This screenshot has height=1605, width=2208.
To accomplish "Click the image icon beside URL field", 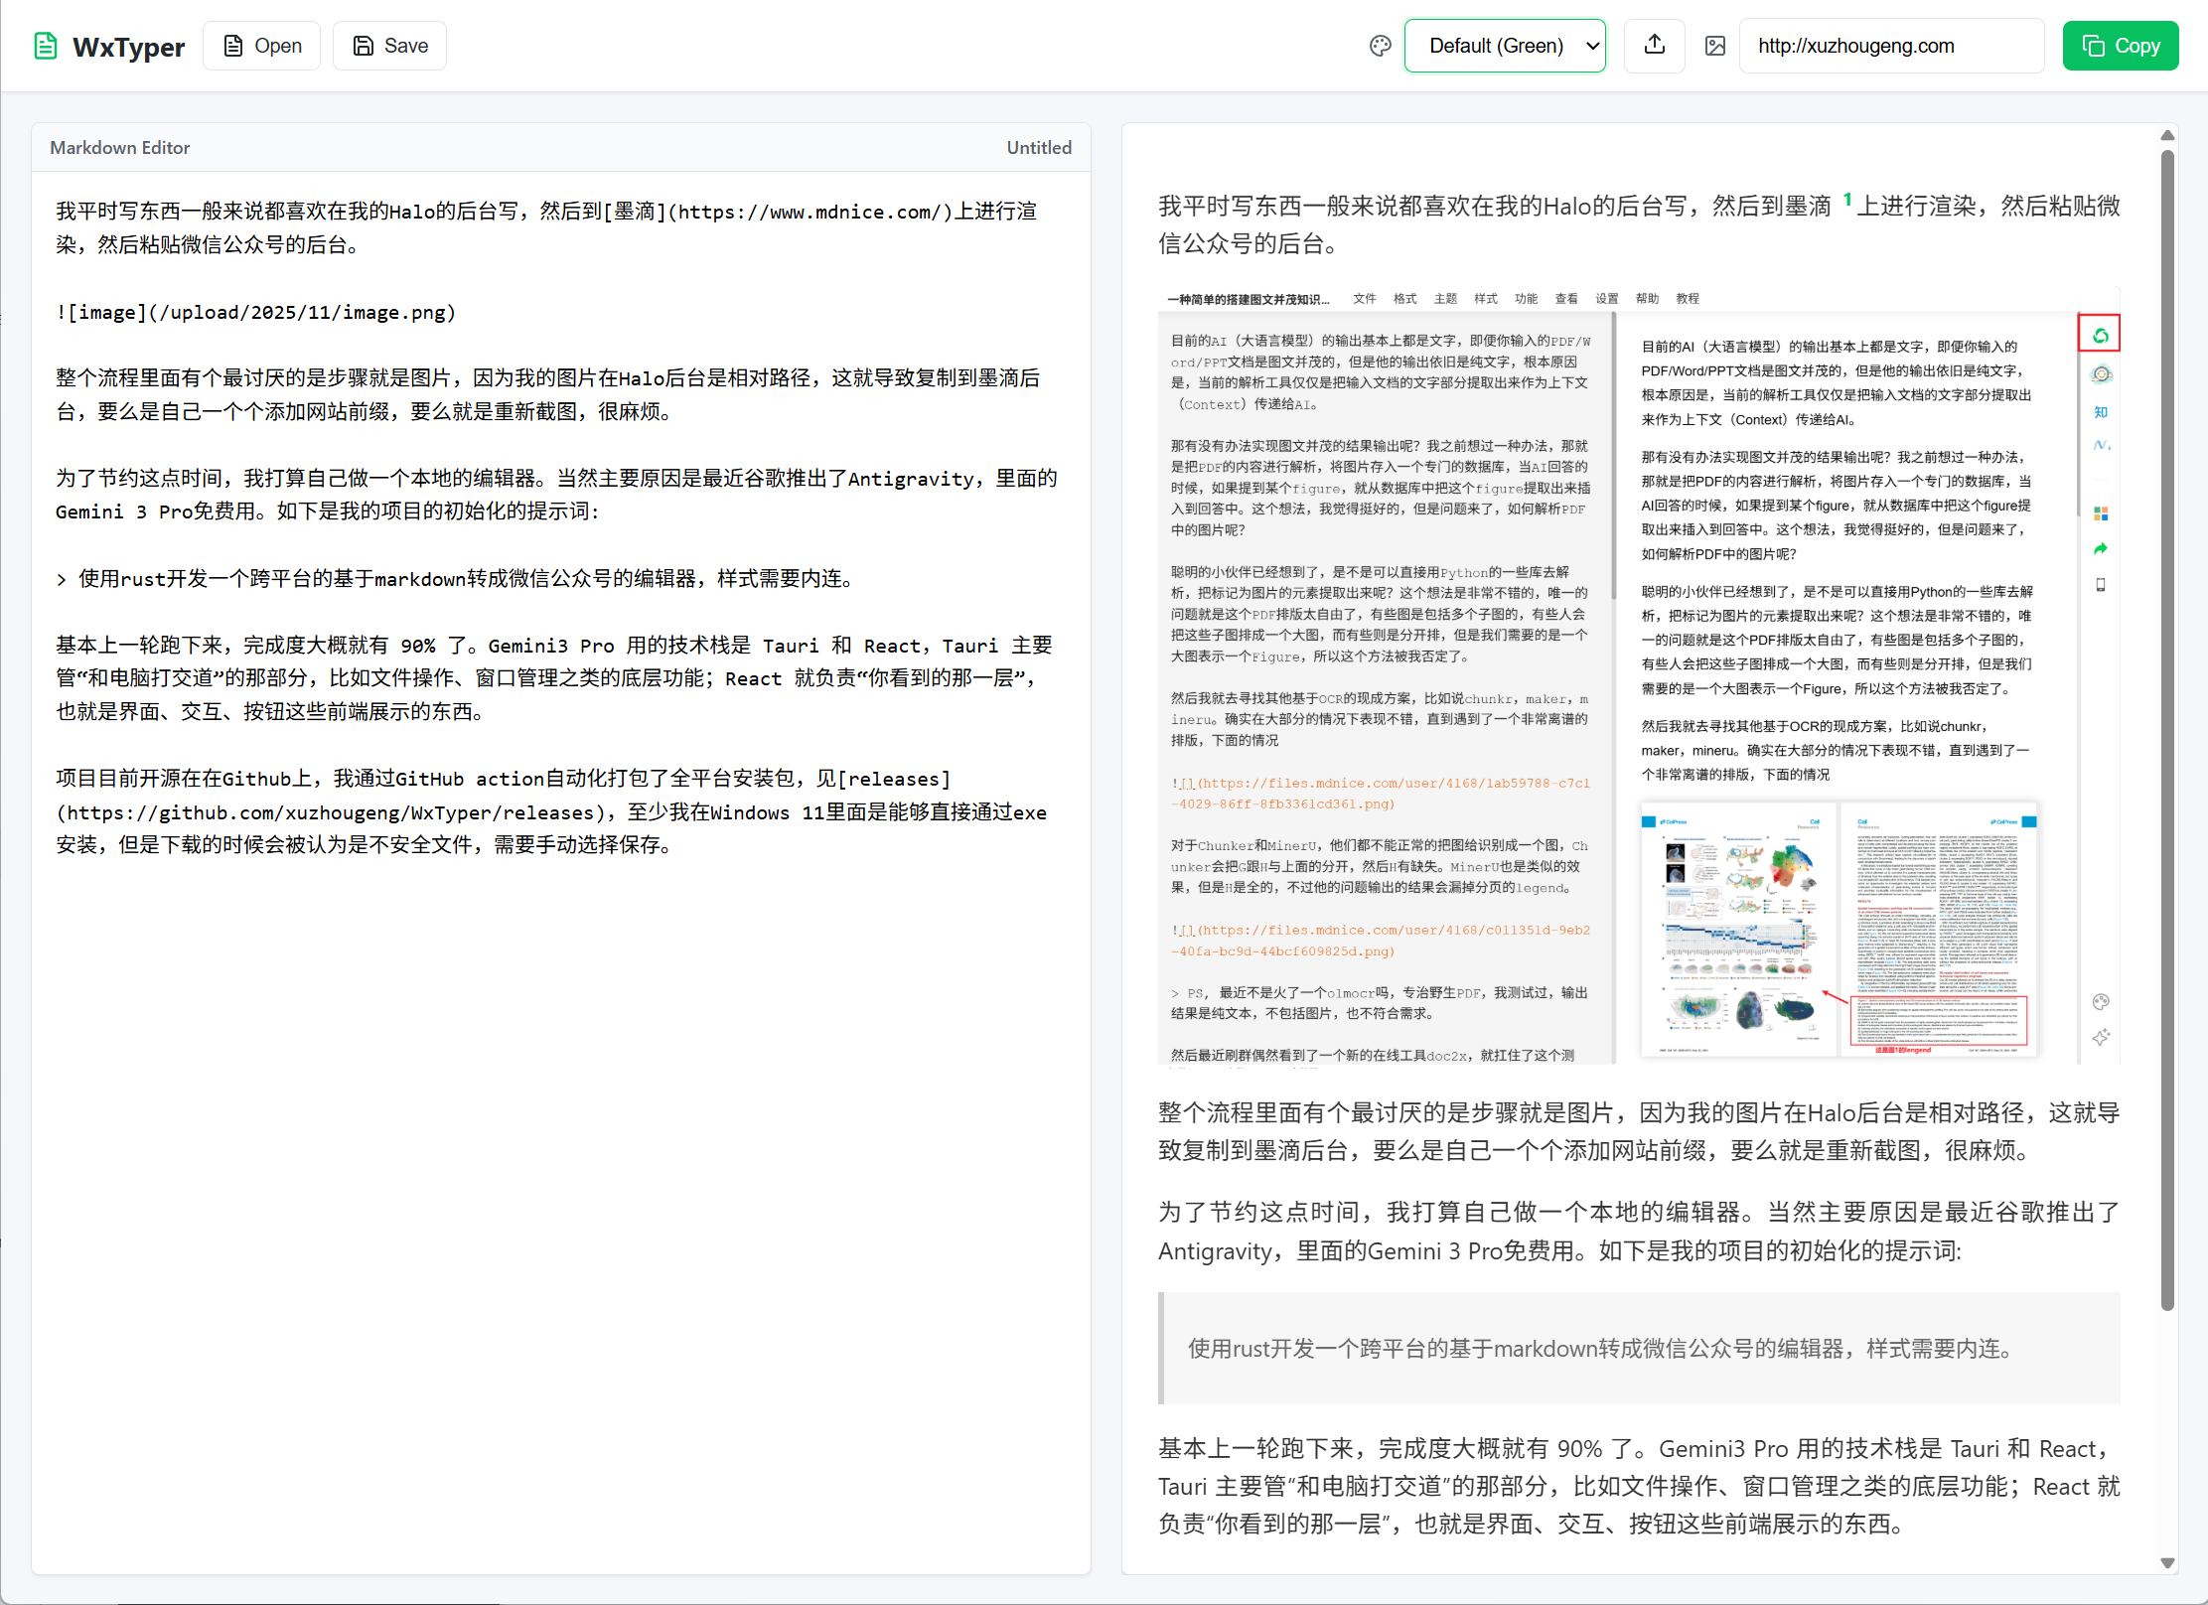I will [x=1715, y=47].
